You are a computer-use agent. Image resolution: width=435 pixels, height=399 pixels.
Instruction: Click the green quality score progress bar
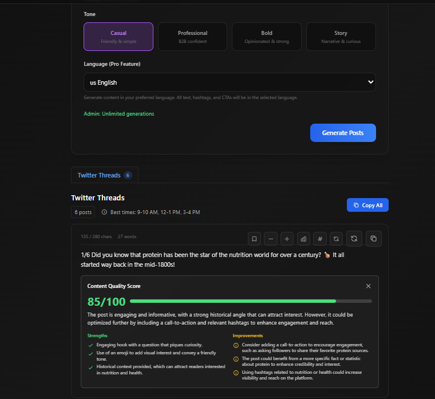click(x=233, y=301)
